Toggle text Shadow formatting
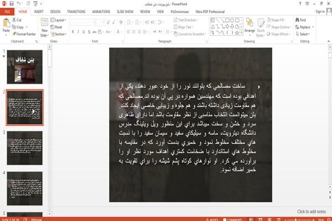The image size is (332, 221). coord(89,31)
